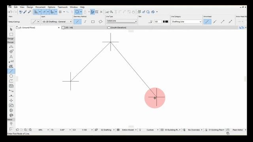Open the Layer dropdown 2D Drafting - General
253x142 pixels.
[x=57, y=22]
